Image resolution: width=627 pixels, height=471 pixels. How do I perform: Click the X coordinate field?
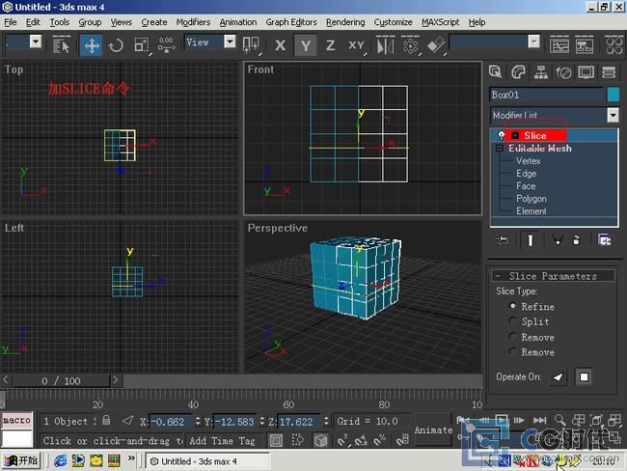[x=172, y=422]
